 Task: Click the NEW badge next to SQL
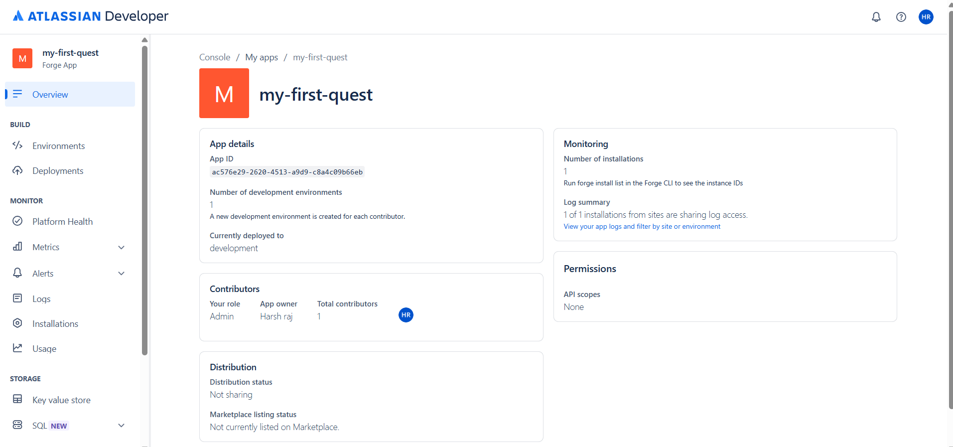coord(59,426)
